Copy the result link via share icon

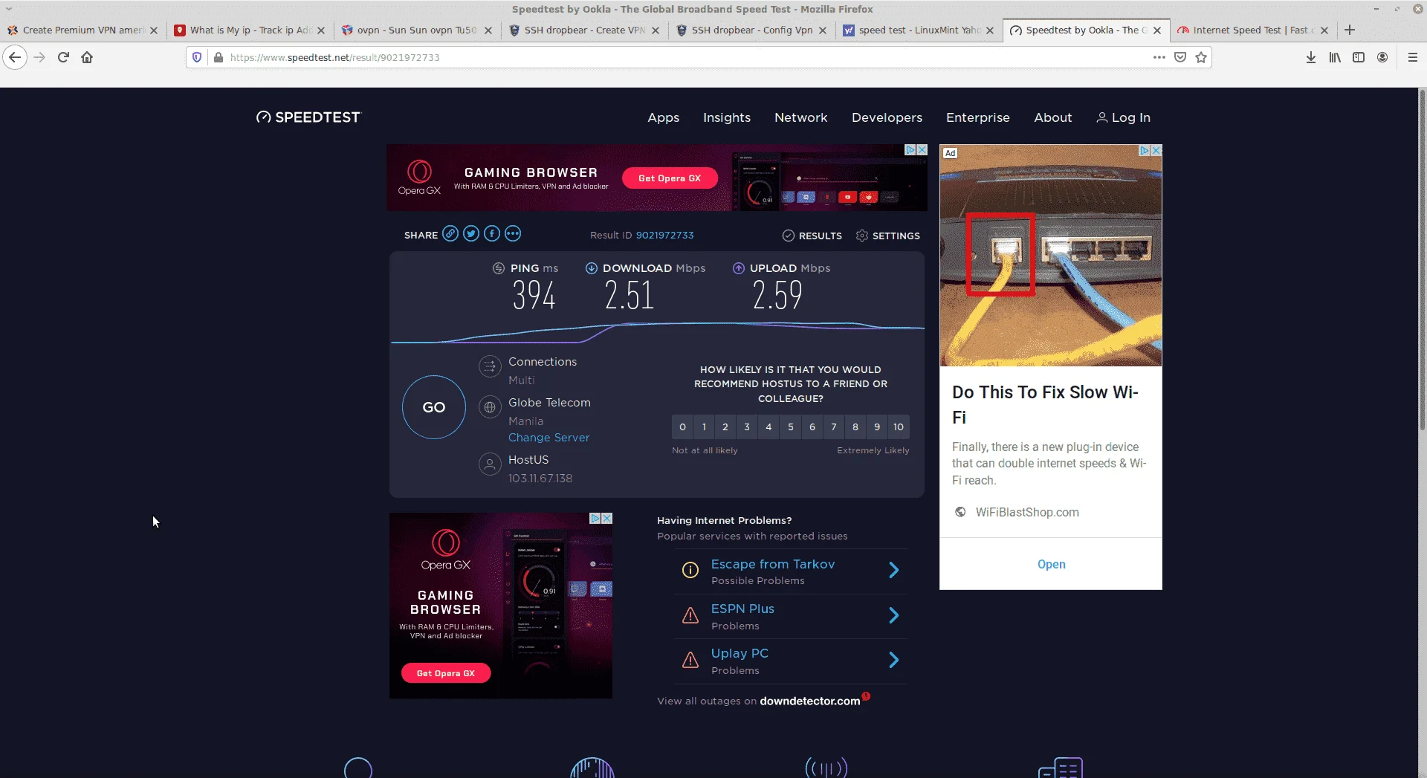click(450, 234)
